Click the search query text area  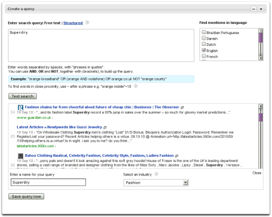pos(101,45)
